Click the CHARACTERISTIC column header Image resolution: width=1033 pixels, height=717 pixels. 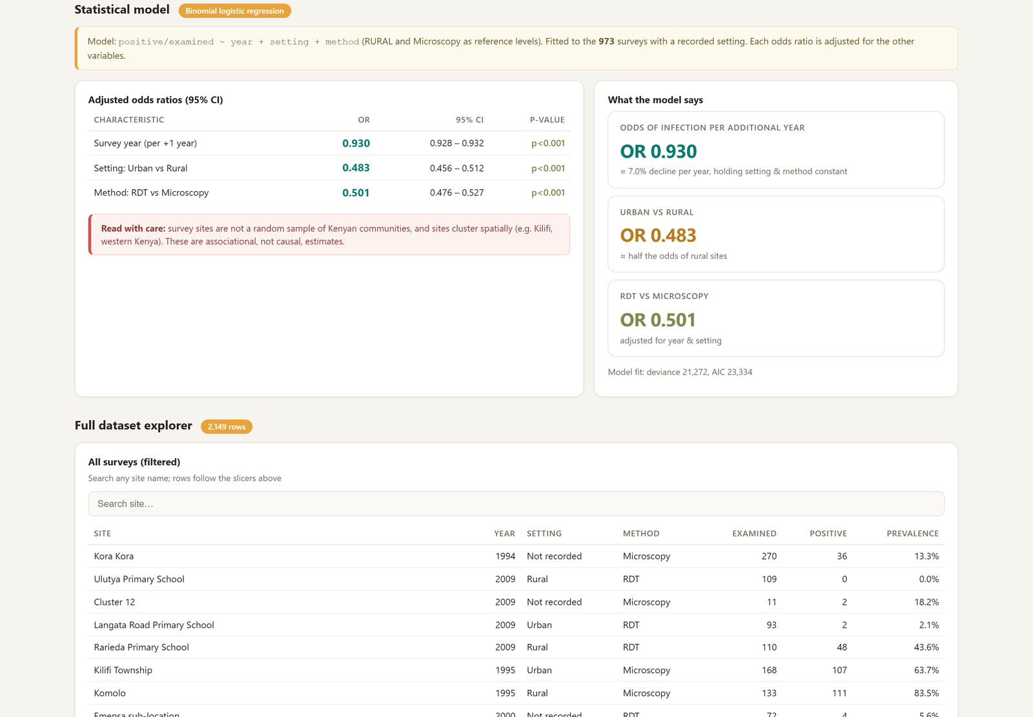tap(129, 120)
